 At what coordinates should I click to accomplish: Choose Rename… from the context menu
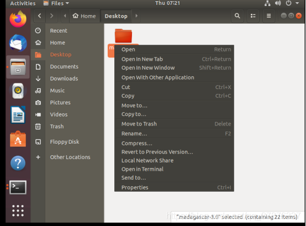point(175,134)
